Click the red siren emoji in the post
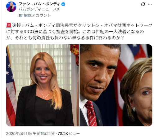 pyautogui.click(x=9, y=25)
